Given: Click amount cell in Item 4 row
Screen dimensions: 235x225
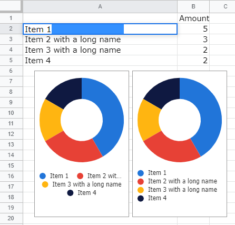Looking at the screenshot, I should click(x=193, y=61).
